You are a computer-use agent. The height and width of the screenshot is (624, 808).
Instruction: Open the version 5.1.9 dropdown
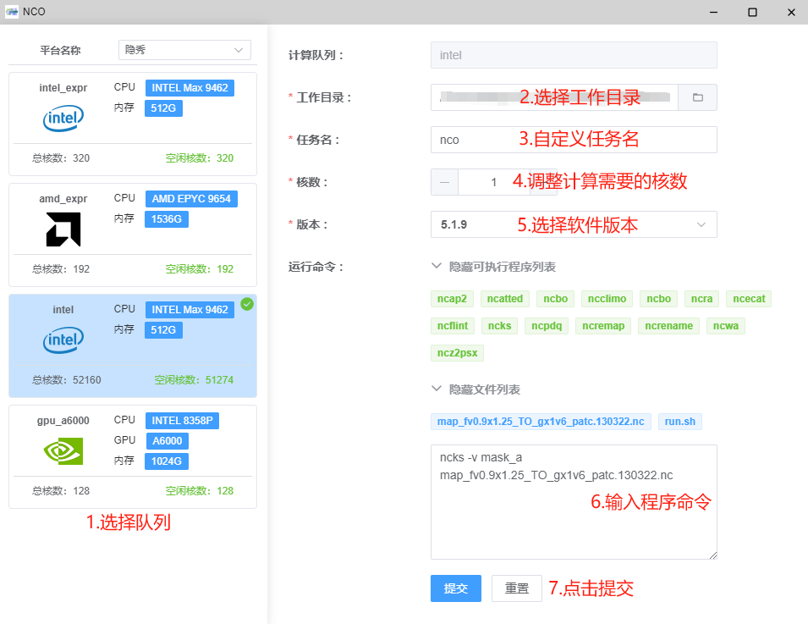574,224
